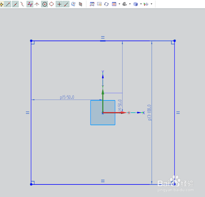Screen dimensions: 205x197
Task: Click the bottom-left vertex point of the square
Action: point(31,184)
